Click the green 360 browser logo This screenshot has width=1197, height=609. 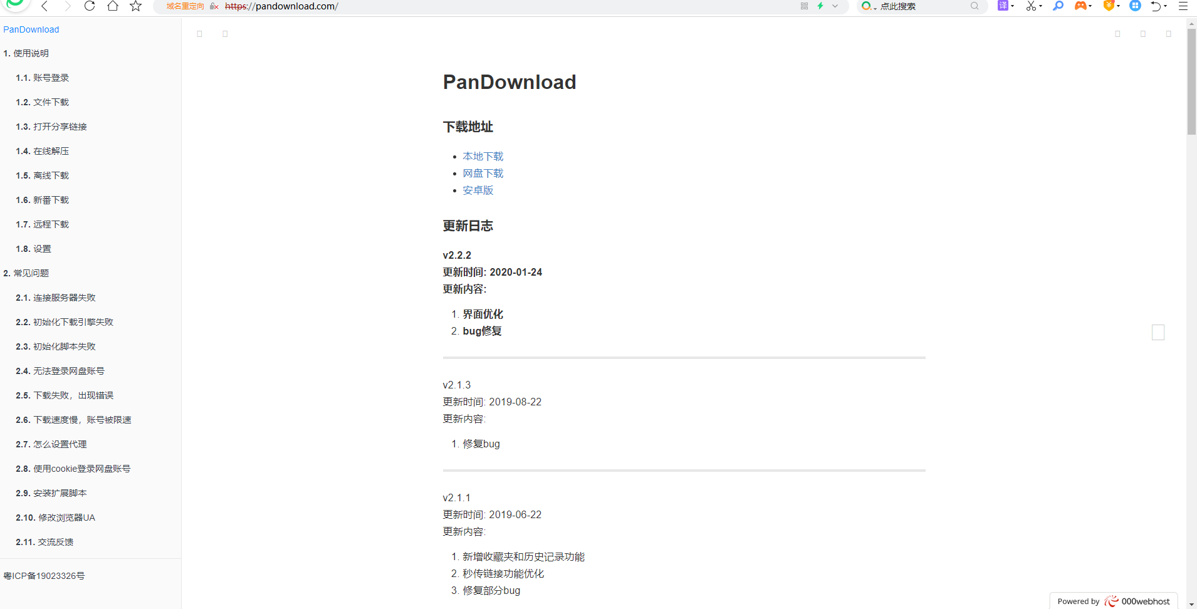tap(14, 4)
